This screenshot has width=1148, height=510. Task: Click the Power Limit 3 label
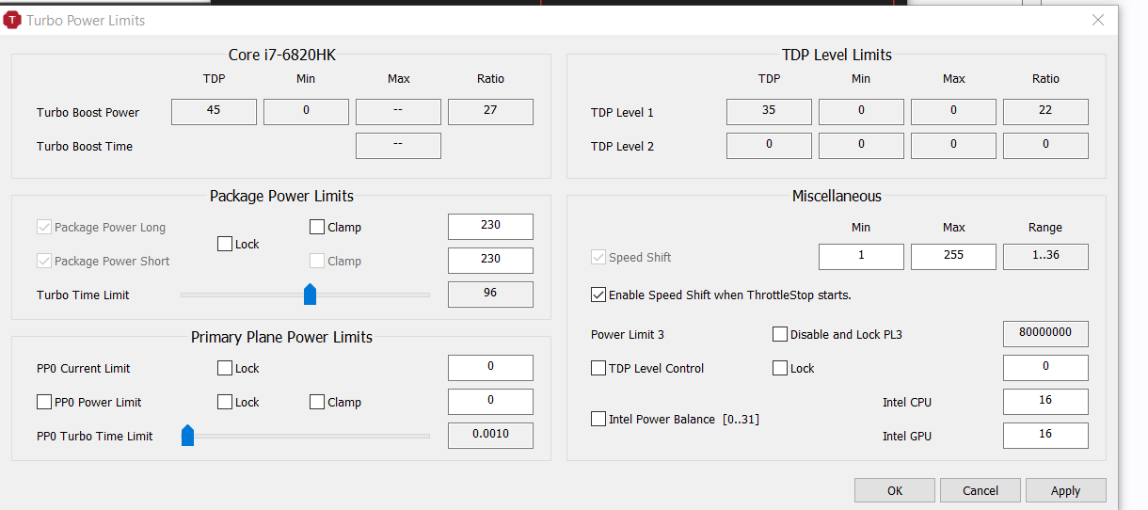(x=628, y=335)
